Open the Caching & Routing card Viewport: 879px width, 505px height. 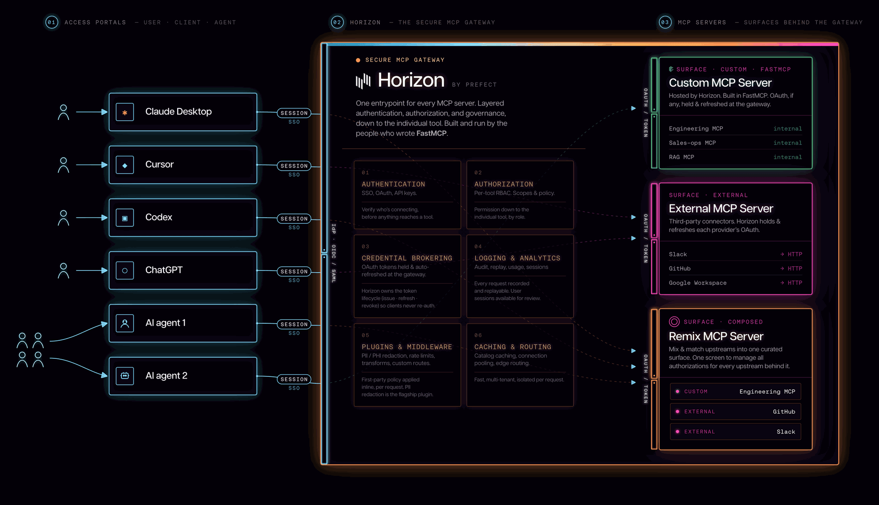tap(520, 365)
